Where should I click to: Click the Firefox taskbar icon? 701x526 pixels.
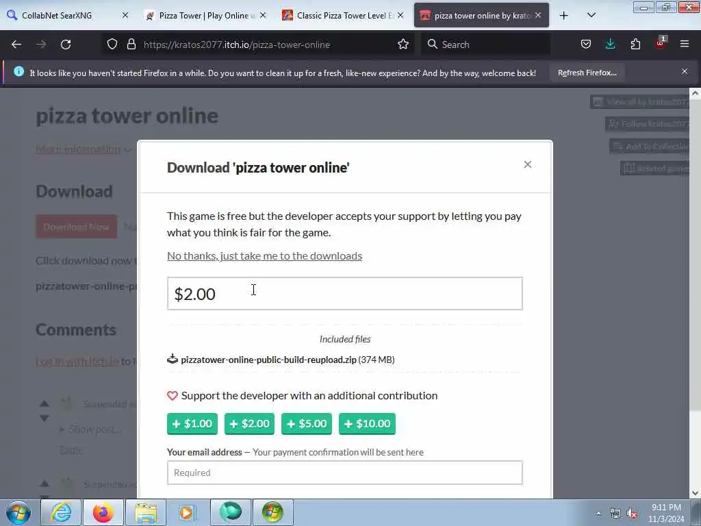pos(103,512)
